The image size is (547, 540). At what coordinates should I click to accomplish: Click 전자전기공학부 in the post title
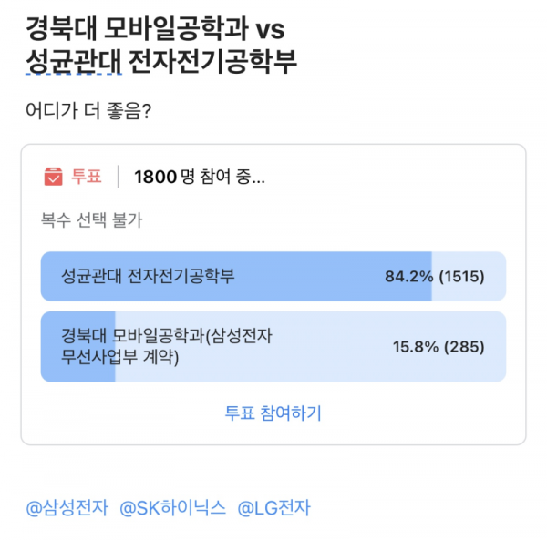[212, 63]
